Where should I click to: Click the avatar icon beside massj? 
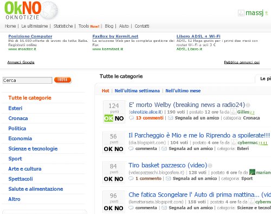[241, 13]
